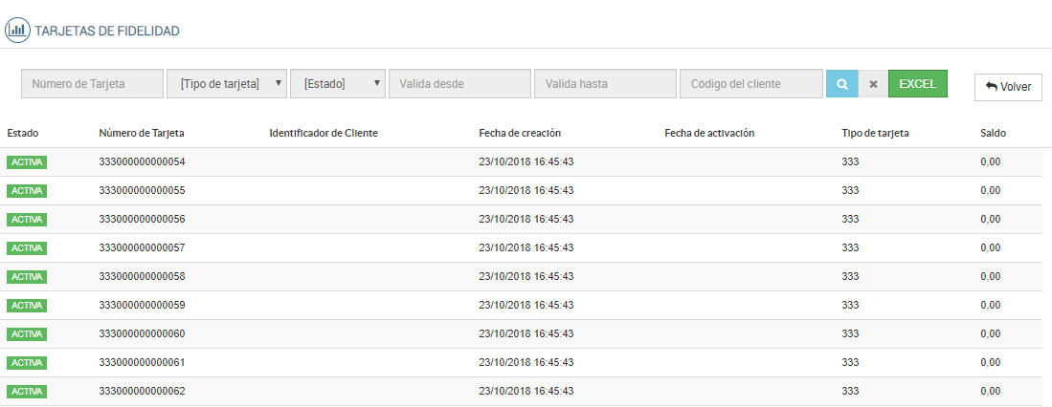Focus the Número de Tarjeta search field

(x=92, y=84)
